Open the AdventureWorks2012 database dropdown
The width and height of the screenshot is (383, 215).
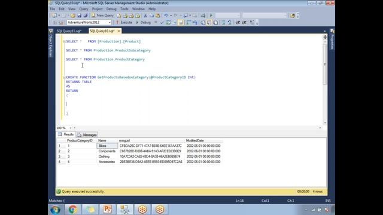110,23
